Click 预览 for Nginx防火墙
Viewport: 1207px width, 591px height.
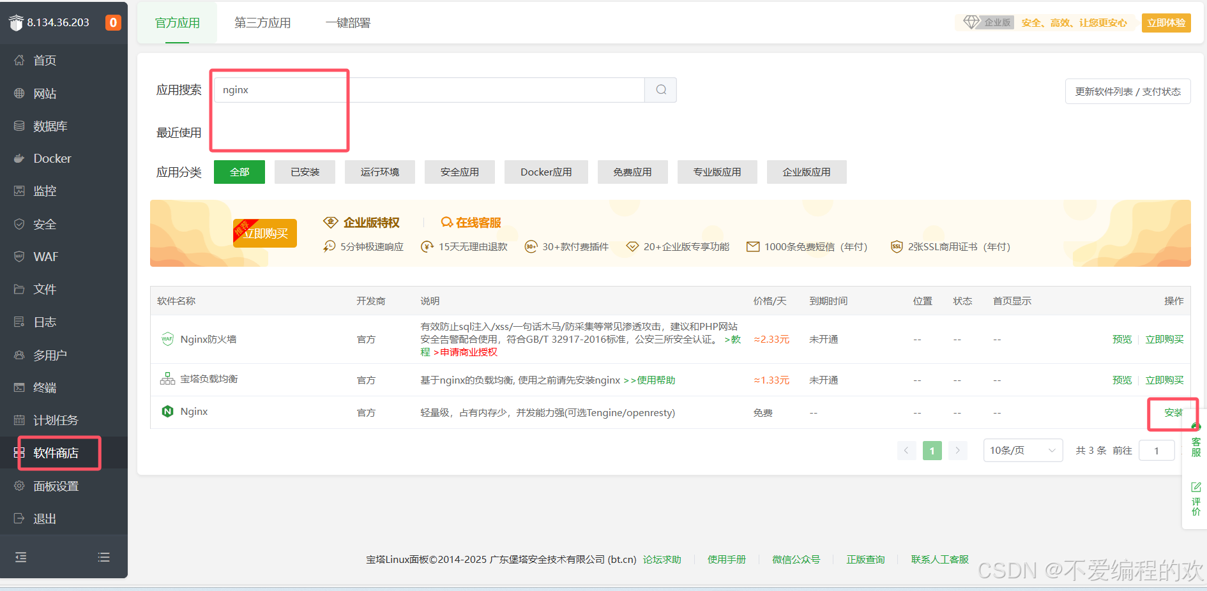coord(1122,340)
